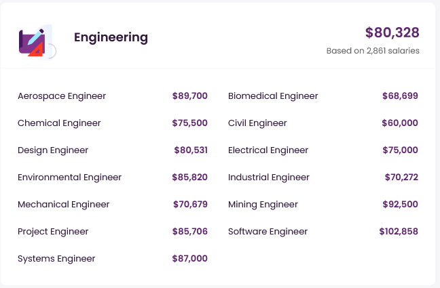Viewport: 440px width, 288px height.
Task: Click the $92,500 Mining Engineer salary
Action: 401,205
